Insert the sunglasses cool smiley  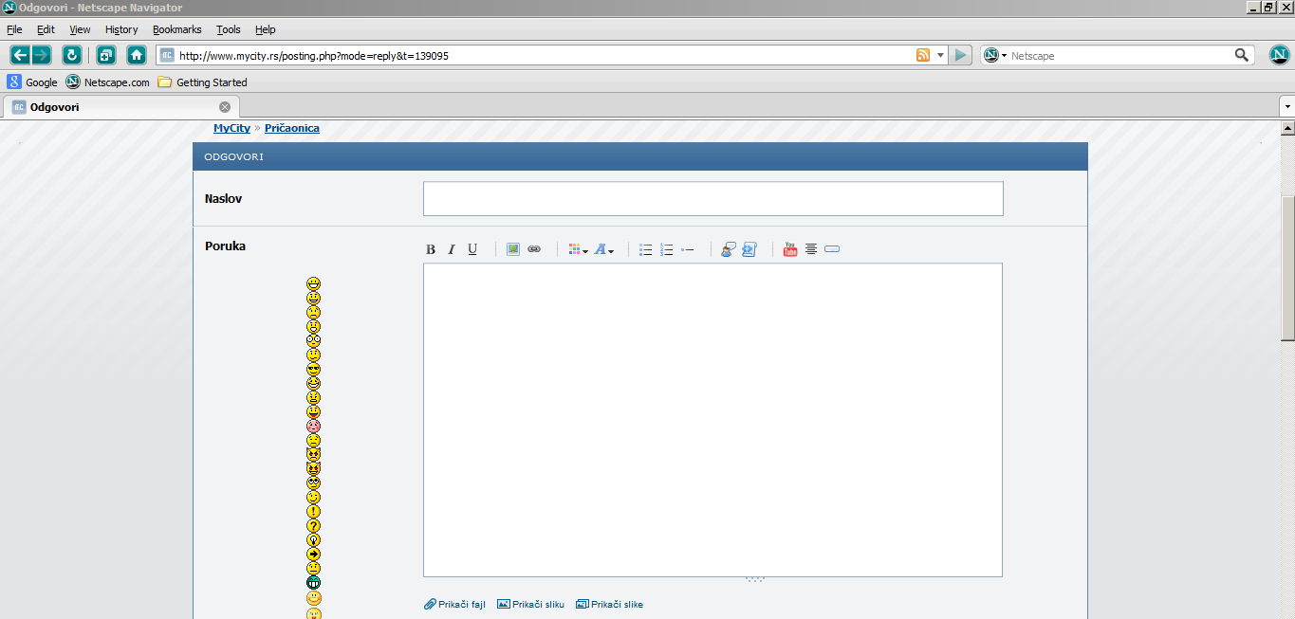(x=314, y=369)
